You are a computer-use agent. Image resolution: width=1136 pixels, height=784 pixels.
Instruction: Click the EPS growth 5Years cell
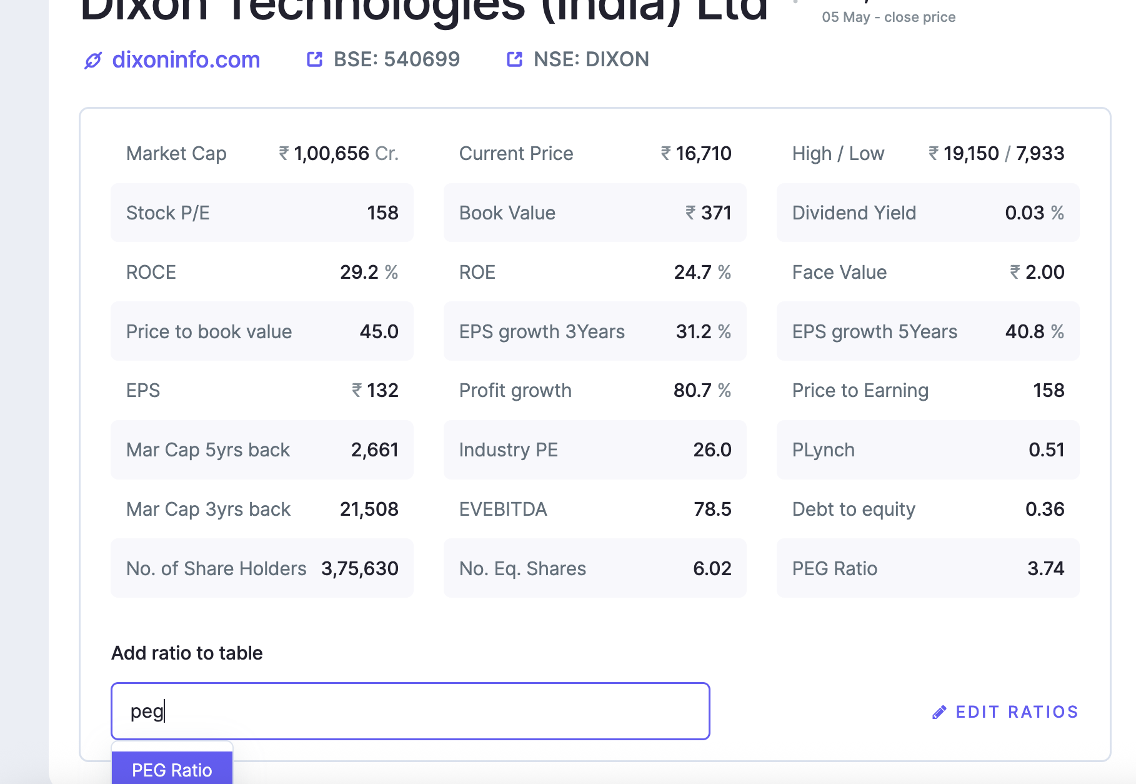(x=927, y=331)
